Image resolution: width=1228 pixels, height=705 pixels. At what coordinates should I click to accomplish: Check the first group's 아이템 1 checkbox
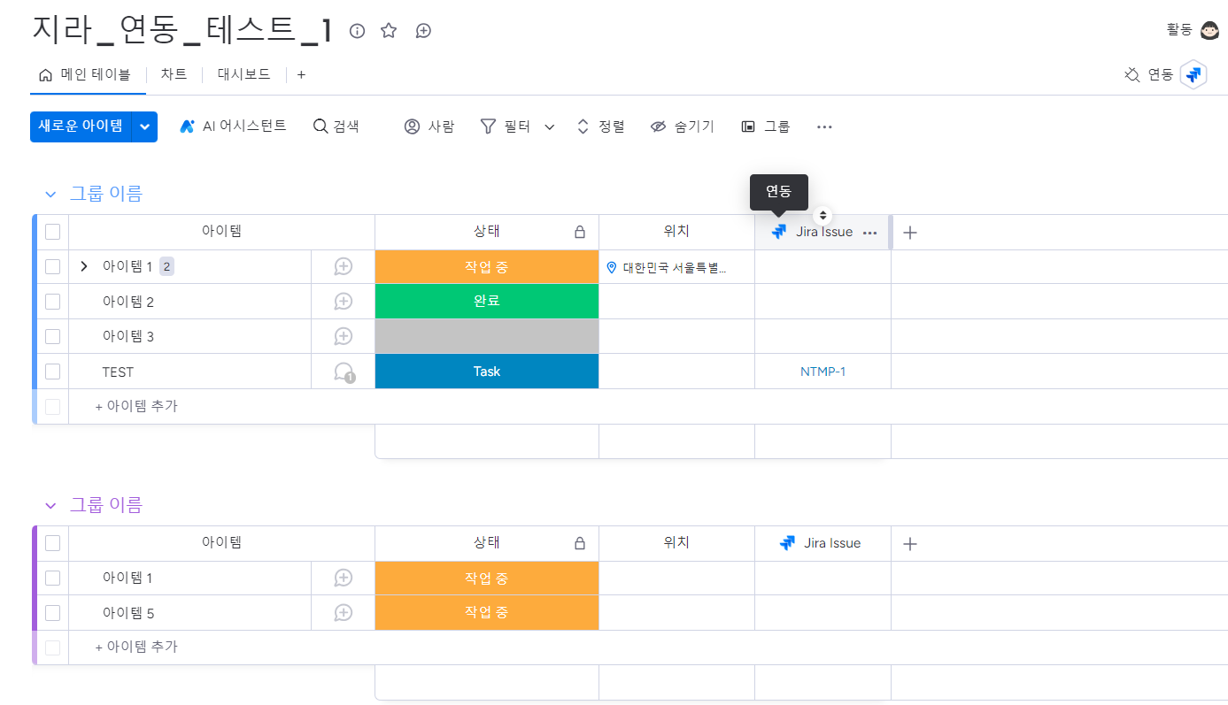[52, 266]
